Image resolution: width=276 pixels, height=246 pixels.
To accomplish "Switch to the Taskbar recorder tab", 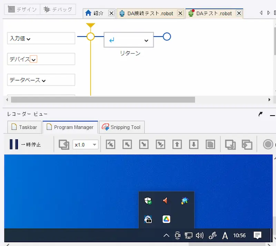I will [24, 127].
